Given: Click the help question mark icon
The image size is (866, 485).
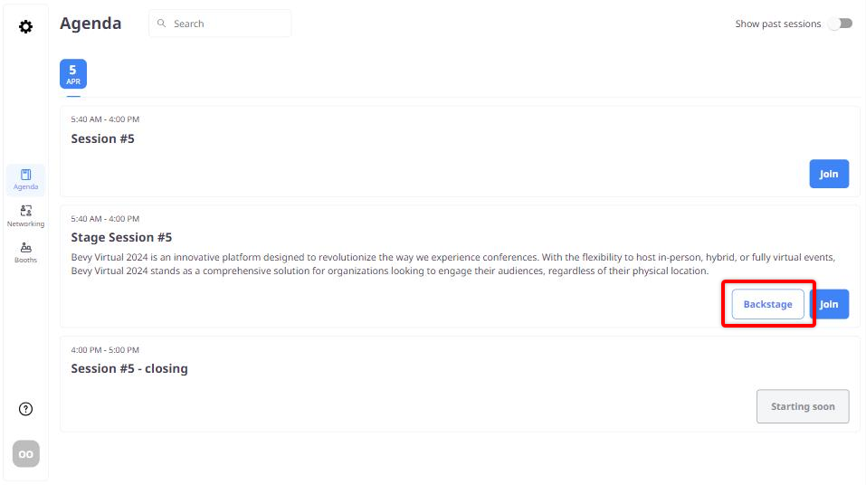Looking at the screenshot, I should pyautogui.click(x=25, y=409).
